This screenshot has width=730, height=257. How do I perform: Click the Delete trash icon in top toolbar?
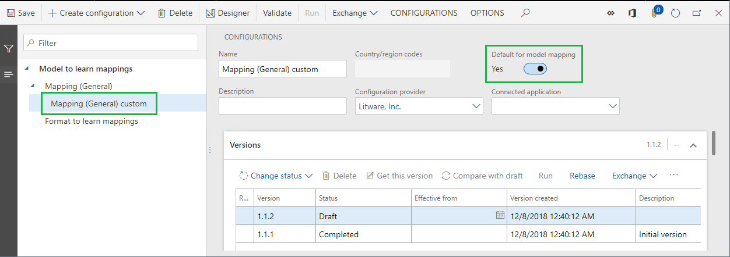[x=162, y=13]
